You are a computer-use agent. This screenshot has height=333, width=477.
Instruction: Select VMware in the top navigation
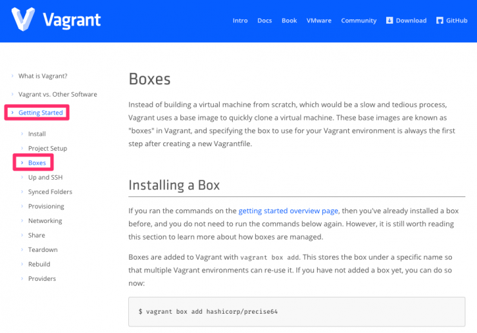(x=319, y=21)
